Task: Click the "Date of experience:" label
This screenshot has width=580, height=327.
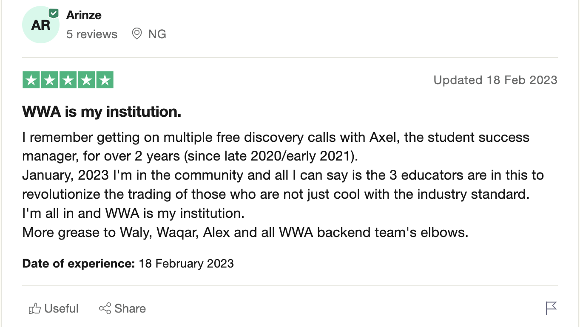Action: 78,264
